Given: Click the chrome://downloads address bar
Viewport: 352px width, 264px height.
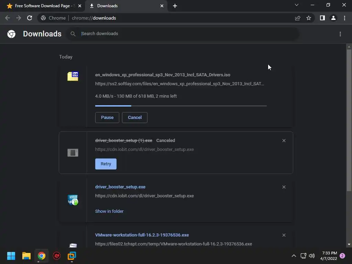Looking at the screenshot, I should point(166,18).
